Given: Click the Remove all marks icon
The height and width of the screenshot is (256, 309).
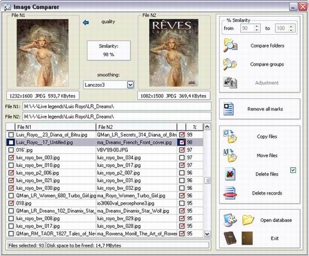Looking at the screenshot, I should pos(228,109).
